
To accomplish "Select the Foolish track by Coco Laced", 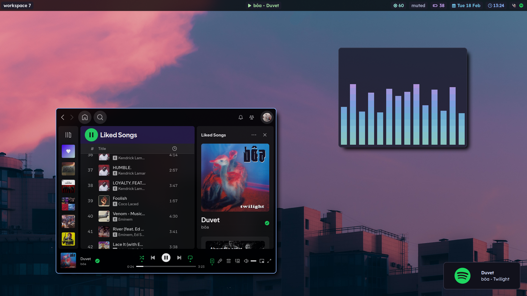I will click(x=138, y=201).
